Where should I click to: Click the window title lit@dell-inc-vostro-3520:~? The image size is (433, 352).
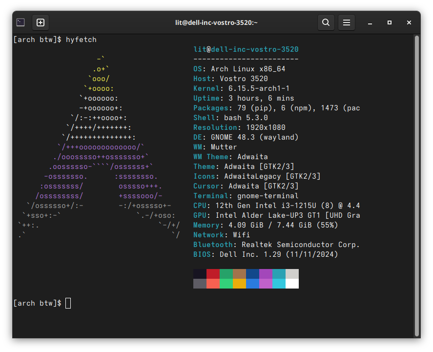[x=216, y=22]
